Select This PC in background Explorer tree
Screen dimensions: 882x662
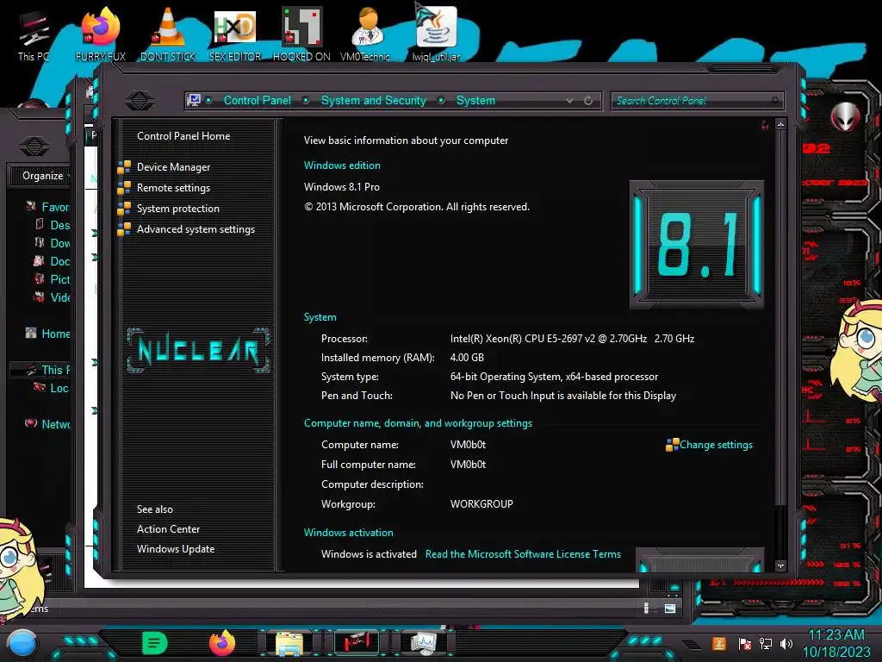coord(55,370)
